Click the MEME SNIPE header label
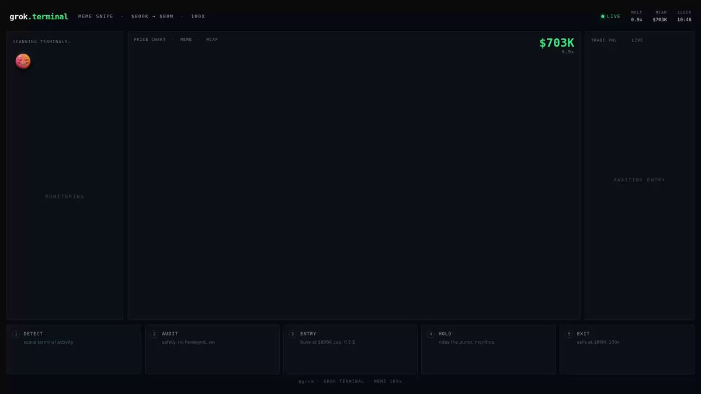The width and height of the screenshot is (701, 394). (x=96, y=16)
